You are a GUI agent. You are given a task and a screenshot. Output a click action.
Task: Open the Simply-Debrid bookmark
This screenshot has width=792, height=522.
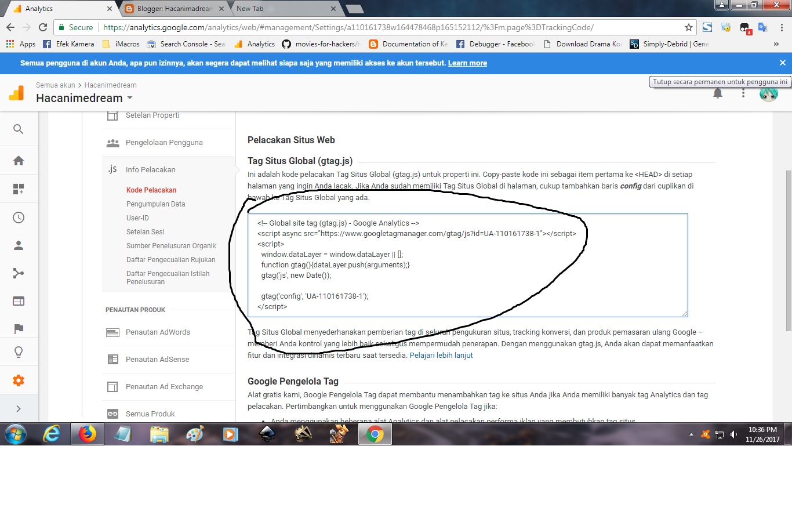point(669,44)
